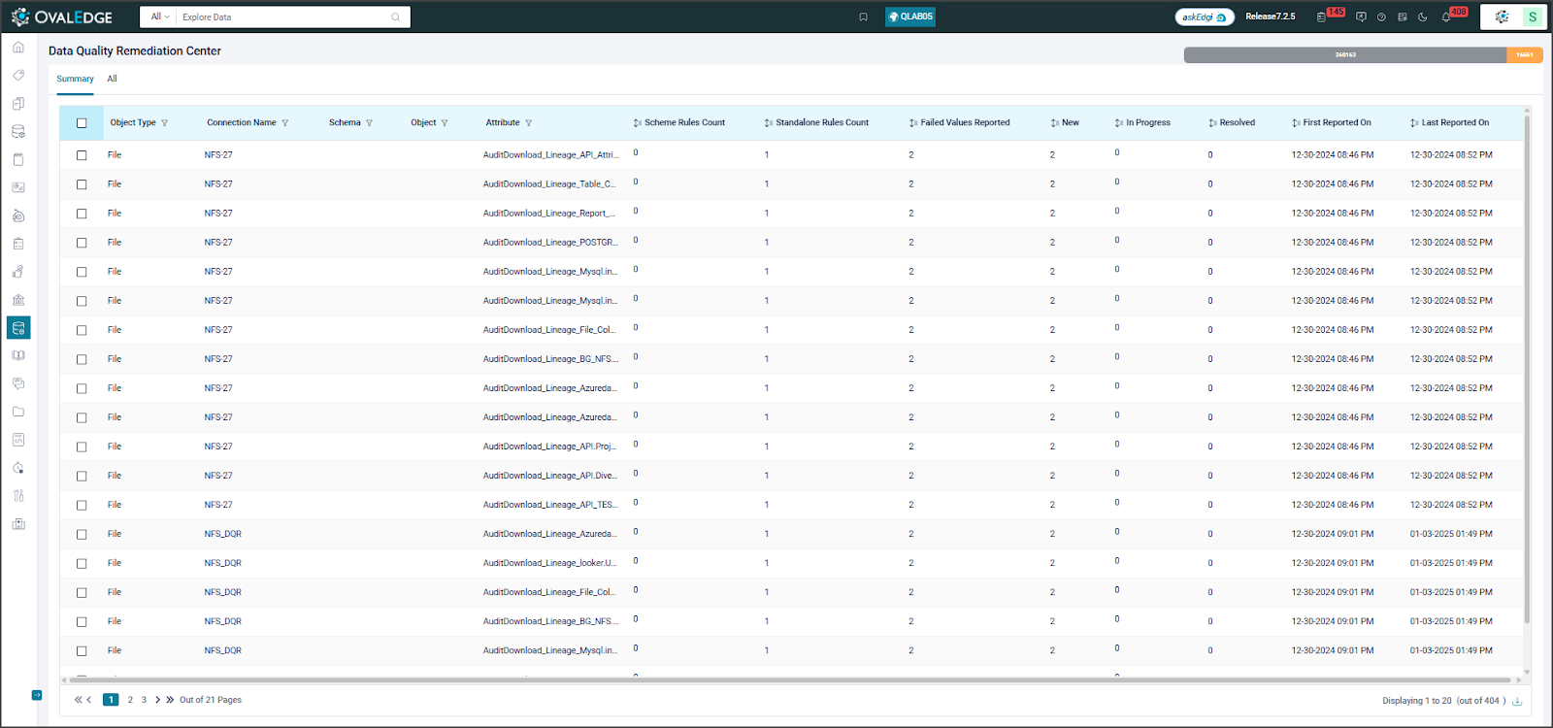Screen dimensions: 1553x728
Task: Select the first NFS_DQR row checkbox
Action: pyautogui.click(x=82, y=534)
